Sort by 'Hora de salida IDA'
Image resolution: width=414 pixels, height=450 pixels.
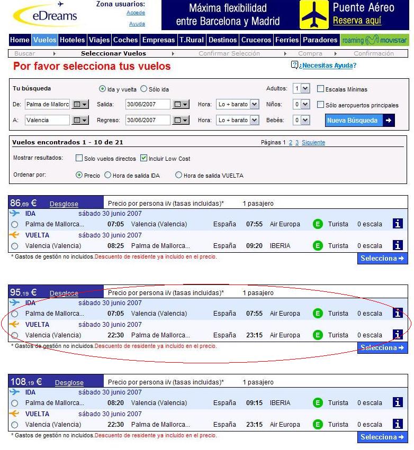click(x=107, y=175)
